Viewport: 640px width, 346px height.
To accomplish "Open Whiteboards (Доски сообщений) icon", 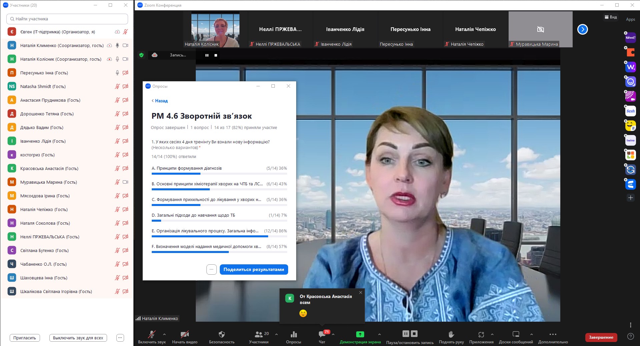I will 516,334.
